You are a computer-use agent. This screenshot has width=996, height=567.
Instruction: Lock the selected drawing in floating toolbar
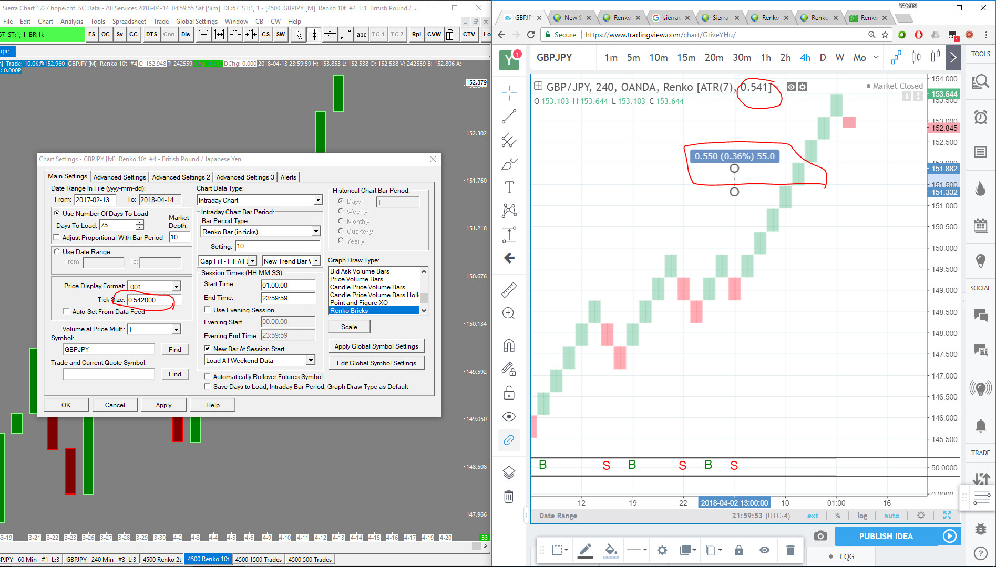coord(739,550)
